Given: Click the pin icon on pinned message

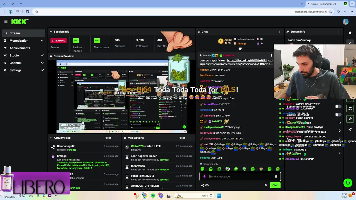Looking at the screenshot, I should pyautogui.click(x=271, y=56).
